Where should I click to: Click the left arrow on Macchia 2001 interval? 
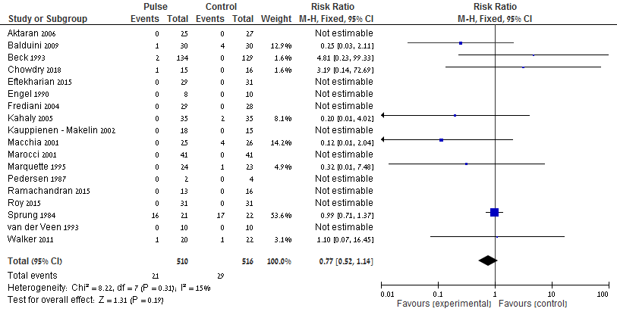384,139
